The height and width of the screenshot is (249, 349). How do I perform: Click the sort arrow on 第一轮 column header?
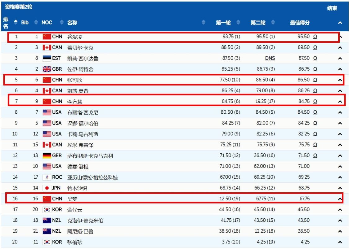238,22
